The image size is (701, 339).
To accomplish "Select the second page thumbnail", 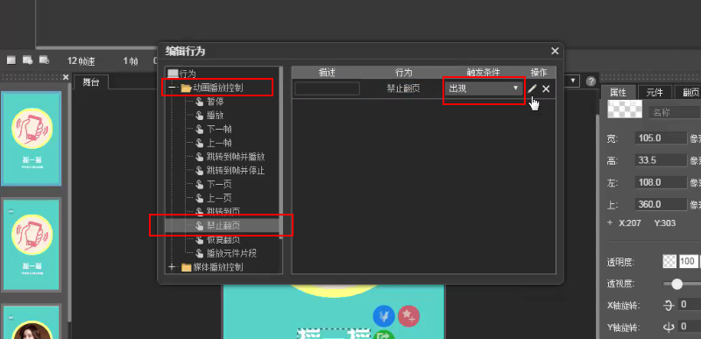I will click(32, 244).
